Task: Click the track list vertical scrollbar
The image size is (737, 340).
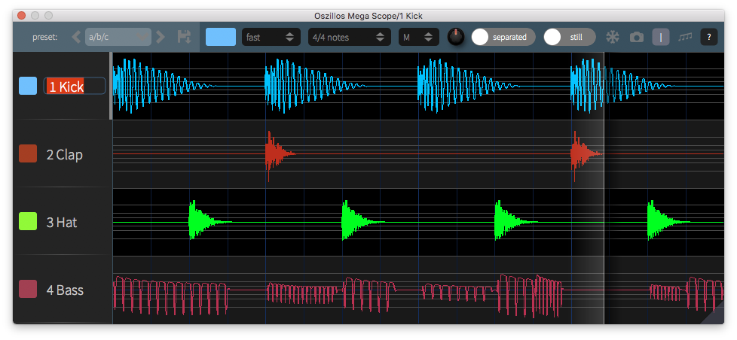Action: coord(111,86)
